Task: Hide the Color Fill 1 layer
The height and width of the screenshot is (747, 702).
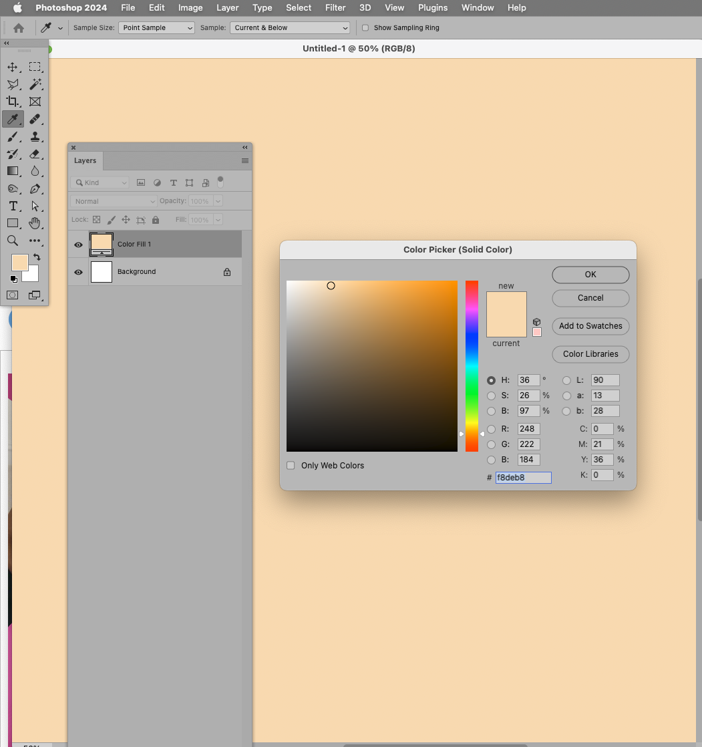Action: tap(78, 245)
